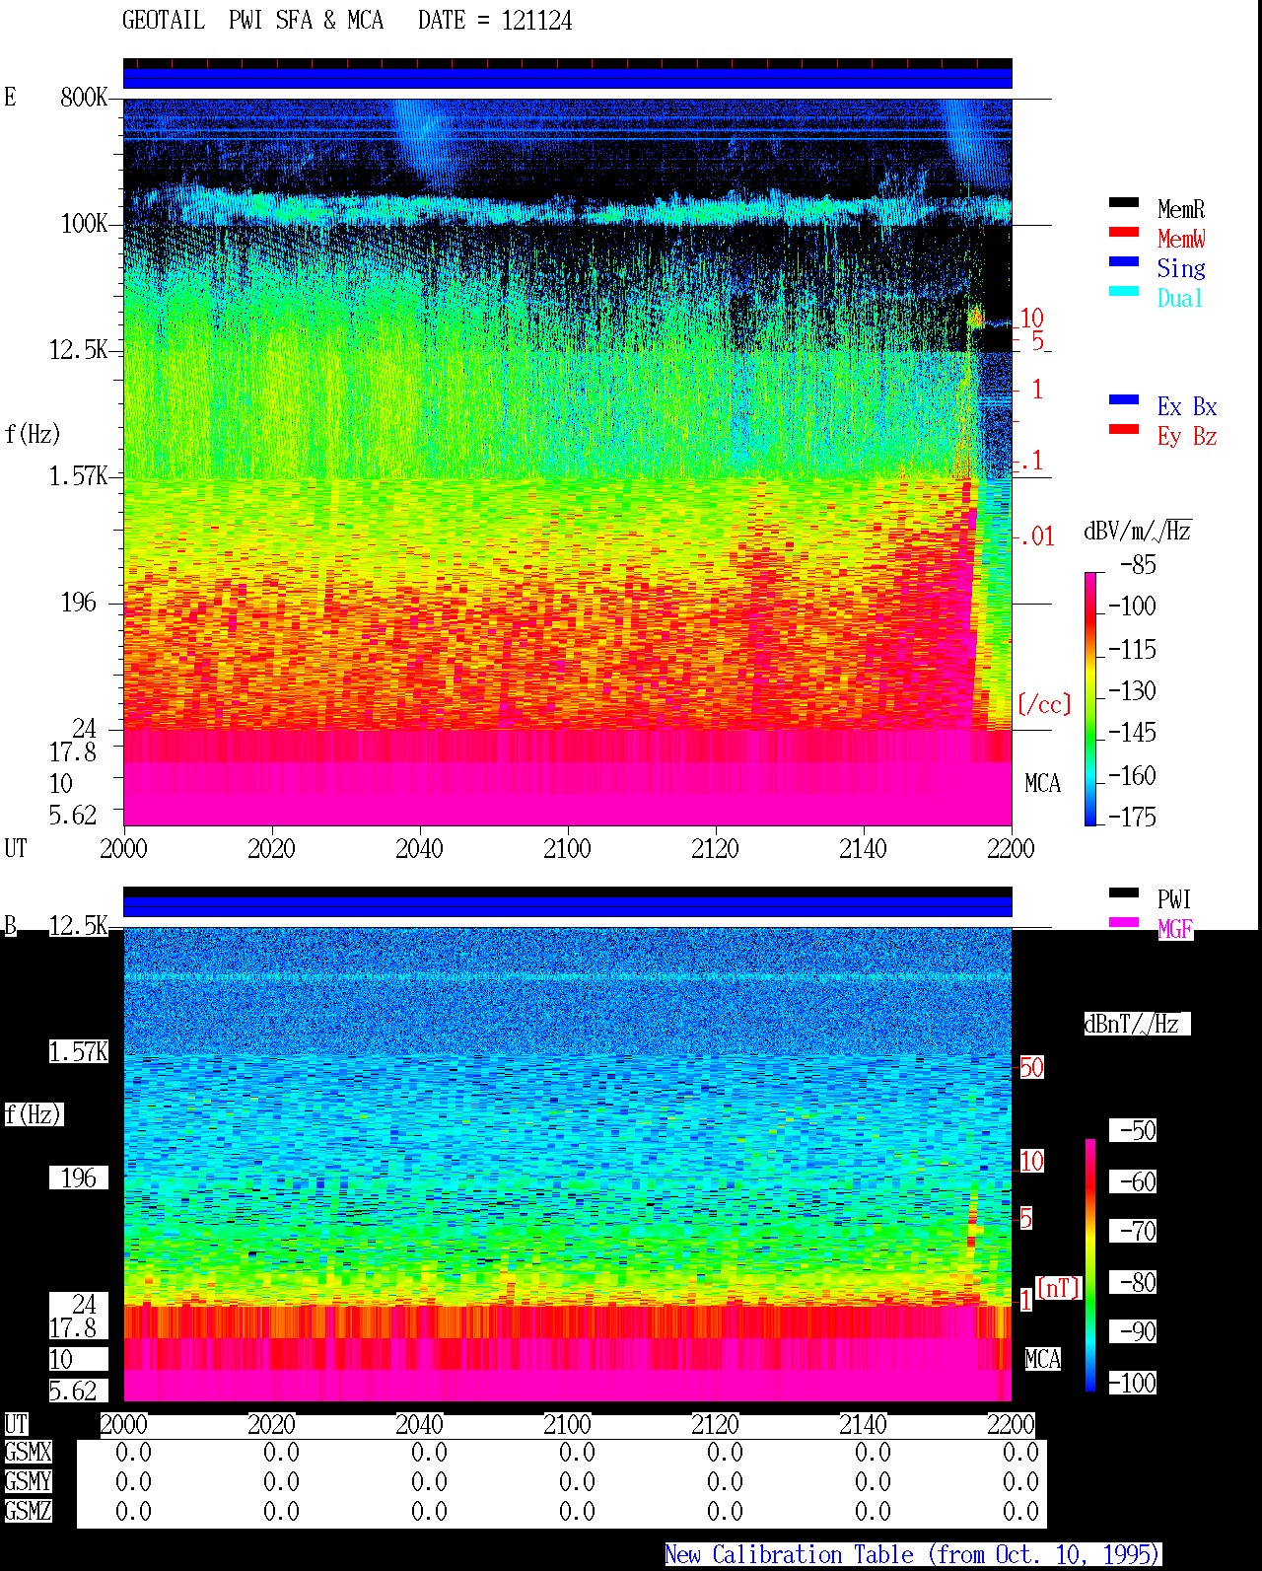Click the B panel label
Image resolution: width=1262 pixels, height=1571 pixels.
click(11, 926)
